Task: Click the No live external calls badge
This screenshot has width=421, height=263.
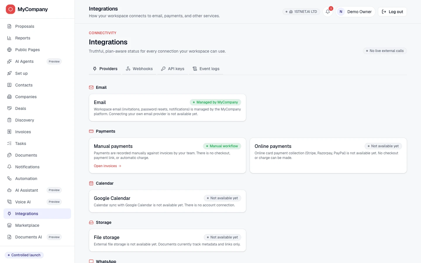Action: (x=385, y=51)
